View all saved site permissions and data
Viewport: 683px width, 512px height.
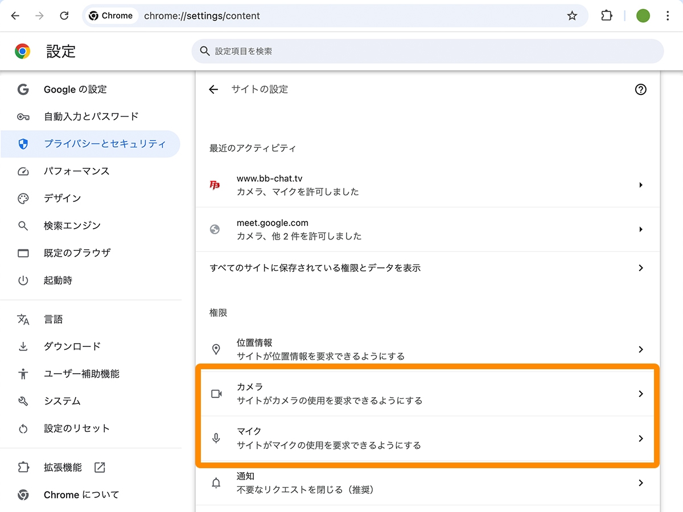[427, 268]
